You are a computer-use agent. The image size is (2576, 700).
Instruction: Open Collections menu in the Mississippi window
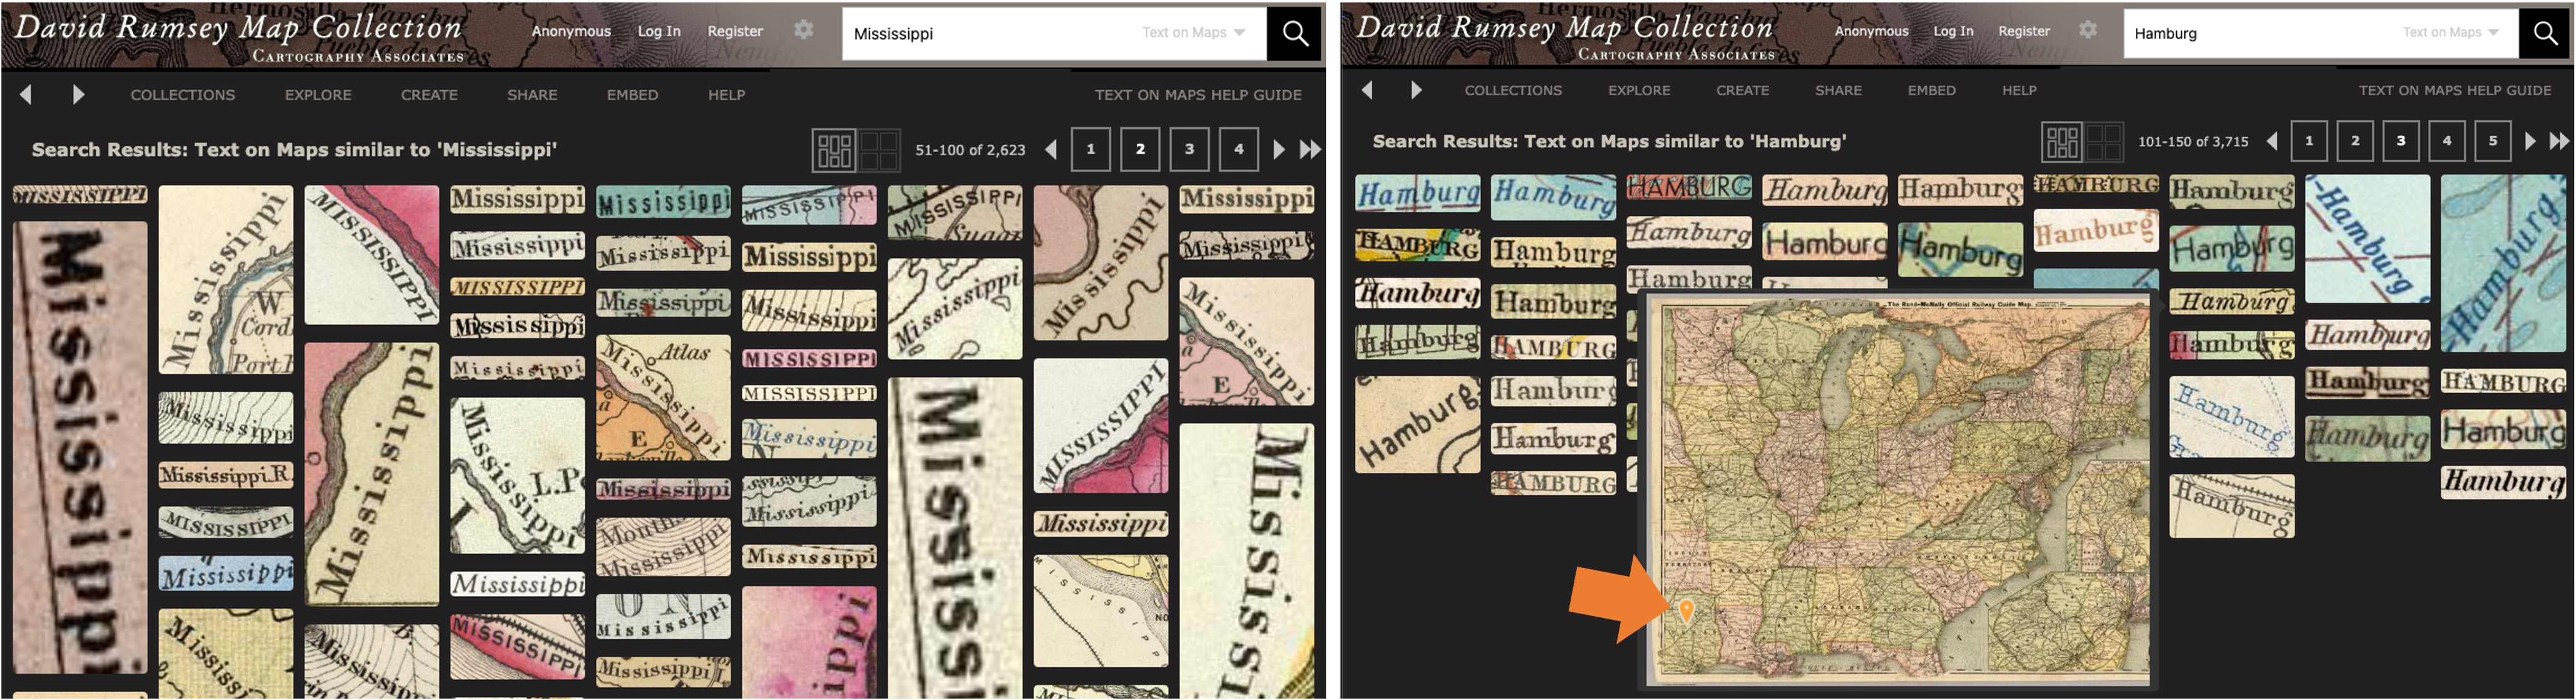(x=183, y=95)
